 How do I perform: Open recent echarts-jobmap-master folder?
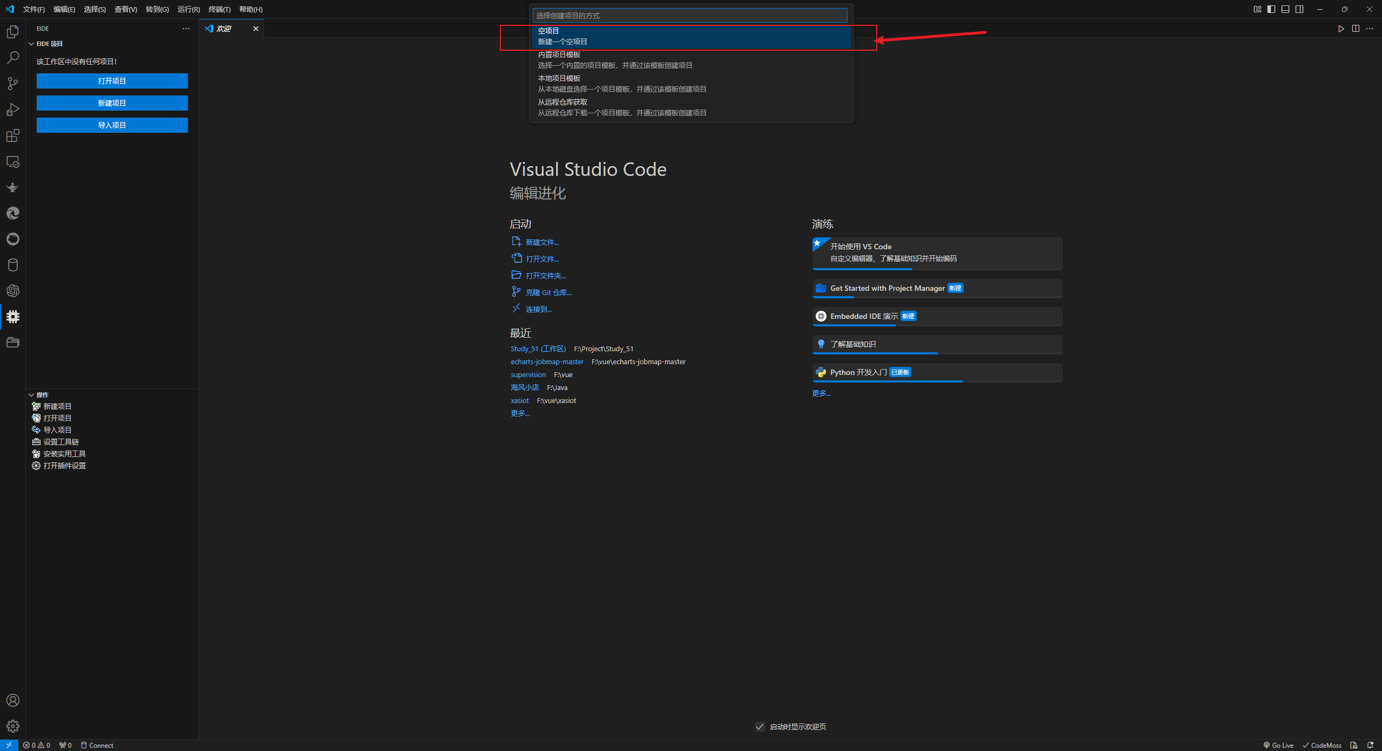pyautogui.click(x=547, y=361)
